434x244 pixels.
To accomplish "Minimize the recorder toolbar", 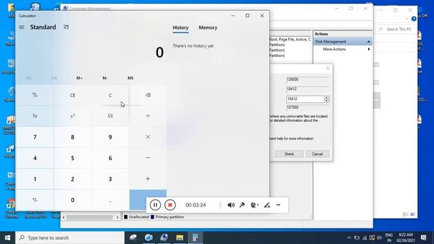I will [x=279, y=205].
